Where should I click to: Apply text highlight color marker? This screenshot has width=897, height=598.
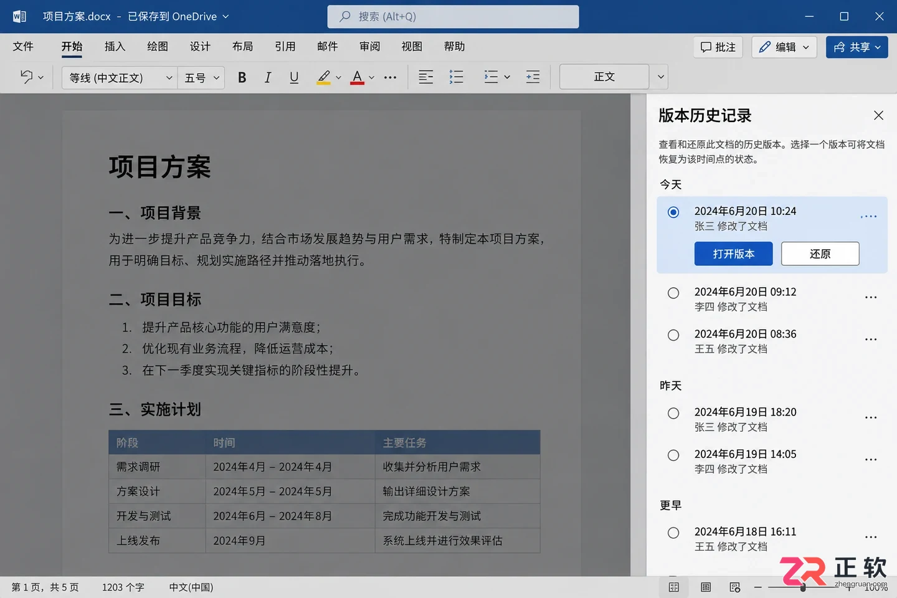pyautogui.click(x=323, y=77)
